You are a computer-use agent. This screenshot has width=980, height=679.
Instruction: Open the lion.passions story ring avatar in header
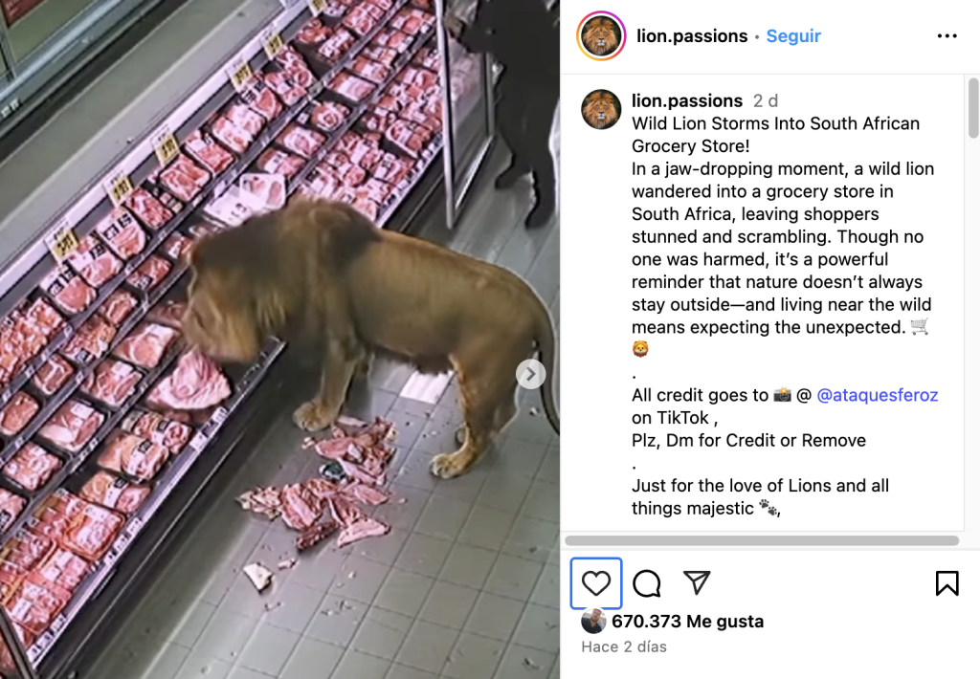(601, 35)
